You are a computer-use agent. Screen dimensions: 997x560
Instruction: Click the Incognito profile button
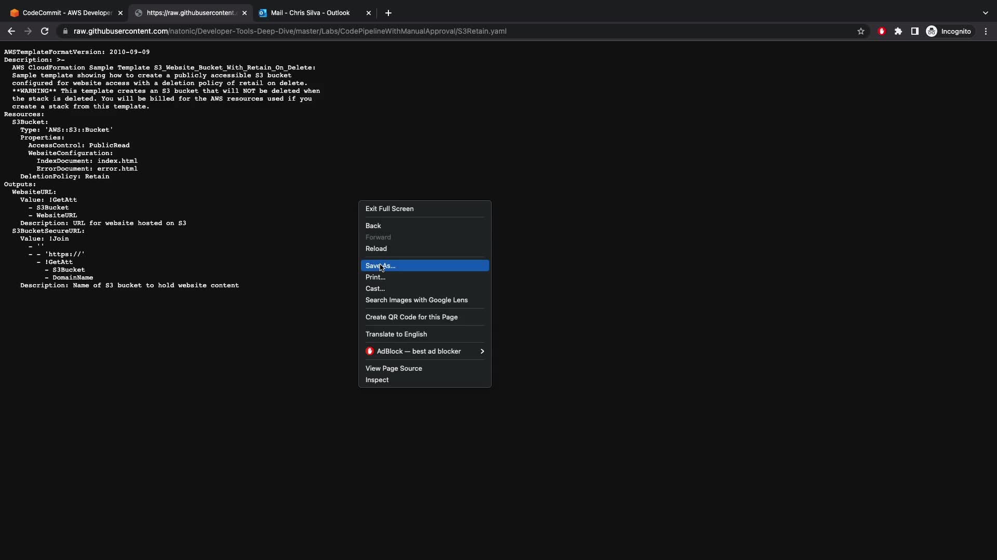click(949, 31)
